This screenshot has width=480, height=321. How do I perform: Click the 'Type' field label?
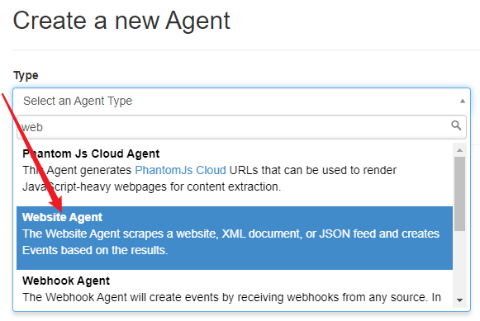click(26, 76)
